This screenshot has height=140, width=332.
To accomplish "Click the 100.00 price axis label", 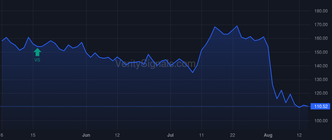I will click(x=321, y=121).
